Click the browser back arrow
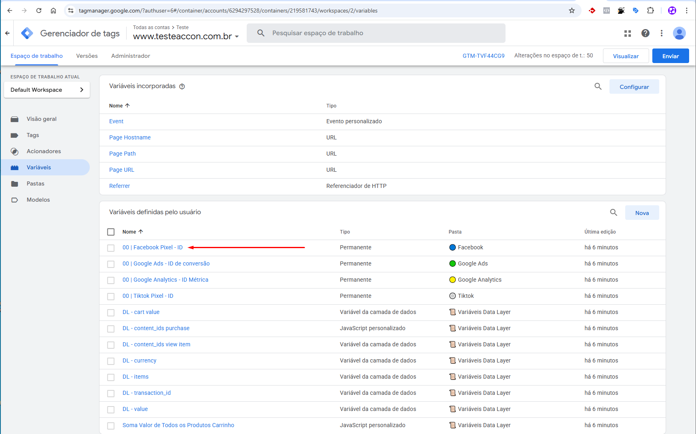This screenshot has height=434, width=696. pos(10,11)
